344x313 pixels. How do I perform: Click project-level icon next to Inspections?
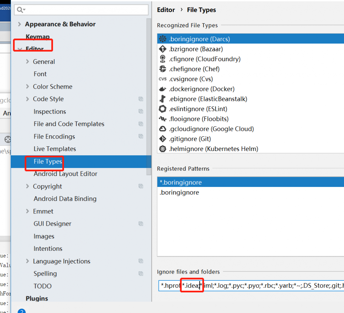coord(141,111)
